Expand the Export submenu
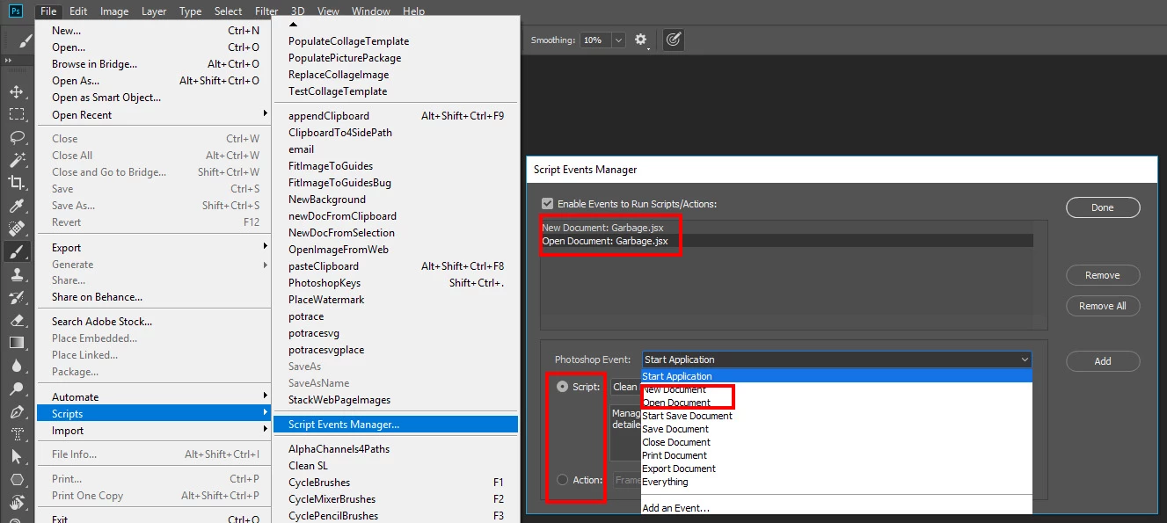The image size is (1167, 523). pos(160,248)
